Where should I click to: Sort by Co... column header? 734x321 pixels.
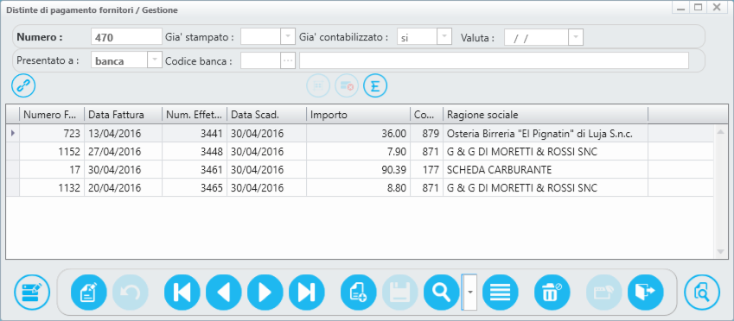[x=427, y=115]
